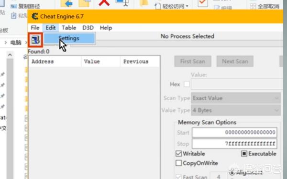The height and width of the screenshot is (179, 287).
Task: Select the Alignment radio button
Action: tap(232, 172)
